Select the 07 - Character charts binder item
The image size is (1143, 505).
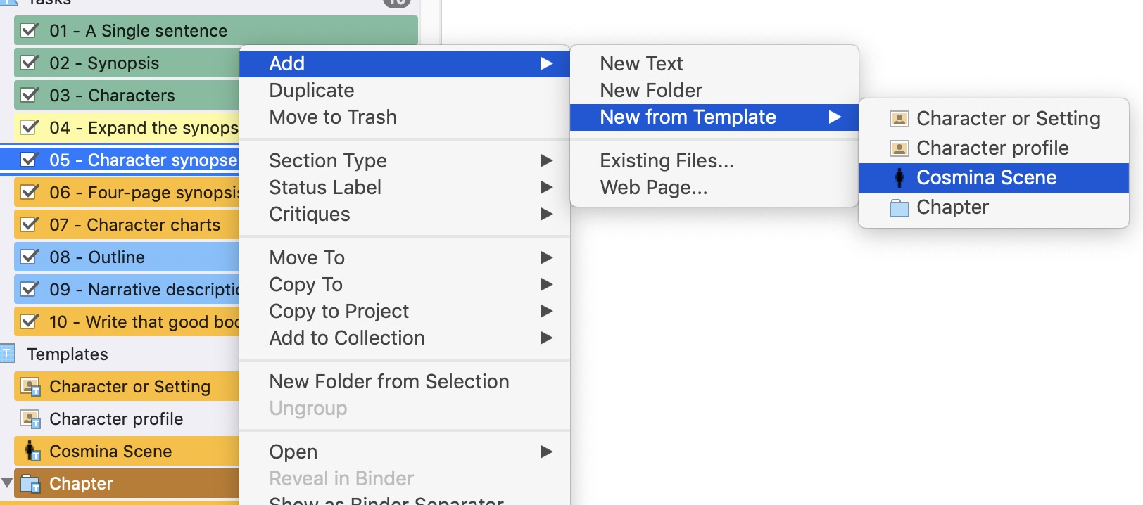(x=127, y=224)
